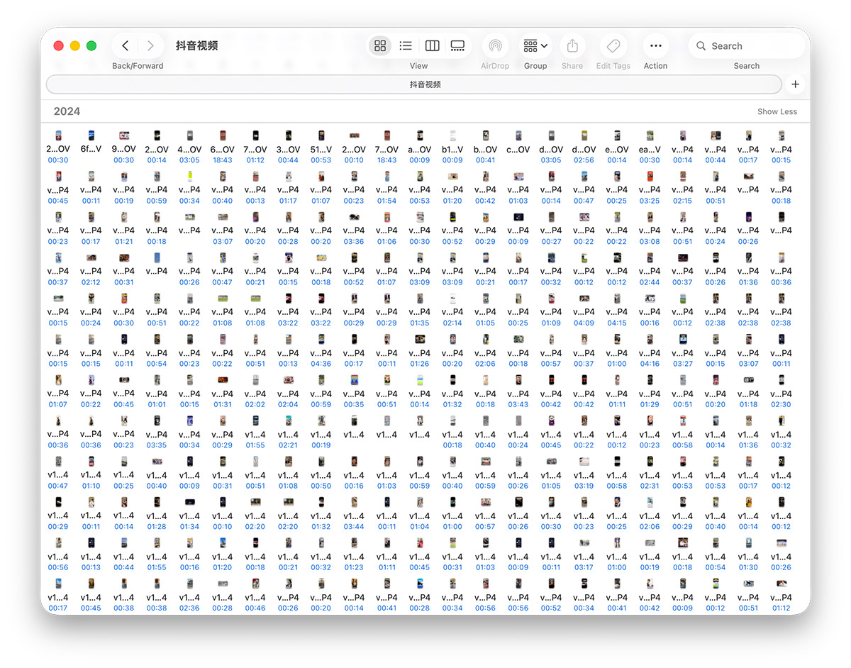Activate the Back navigation arrow
The height and width of the screenshot is (668, 851).
(x=124, y=45)
